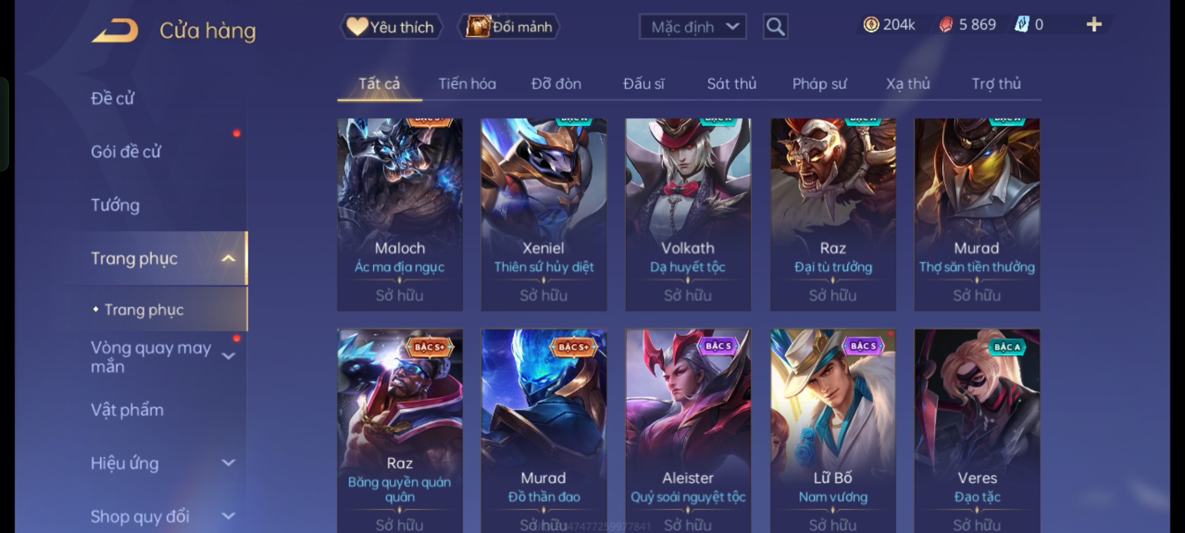Viewport: 1185px width, 533px height.
Task: Open Gói đề cử in sidebar
Action: click(126, 152)
